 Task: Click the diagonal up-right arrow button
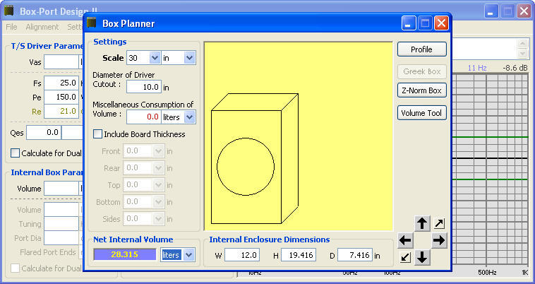point(439,223)
